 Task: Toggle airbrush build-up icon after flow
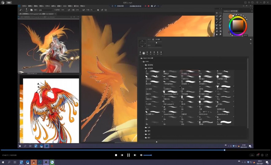pyautogui.click(x=84, y=10)
